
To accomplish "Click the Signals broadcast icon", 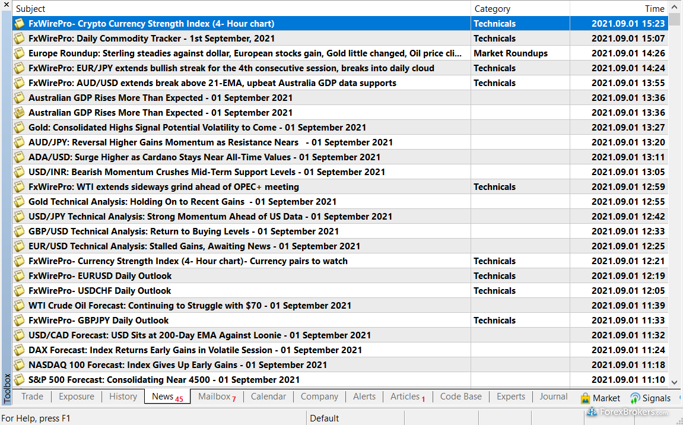I will [635, 398].
